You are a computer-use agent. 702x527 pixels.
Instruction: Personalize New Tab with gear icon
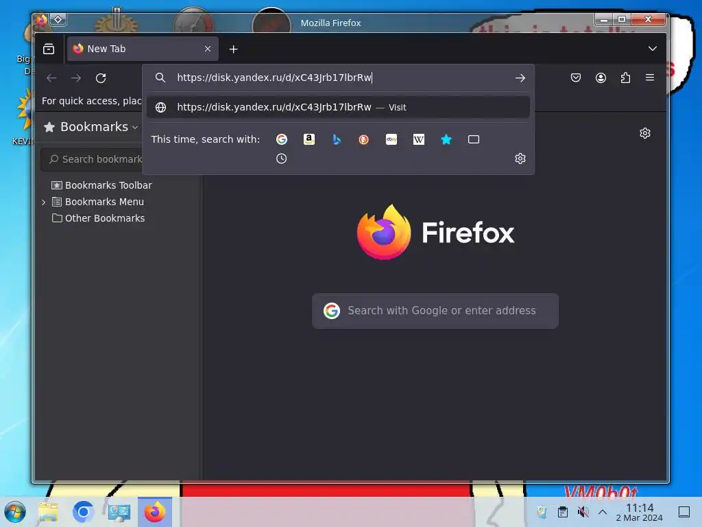coord(644,133)
